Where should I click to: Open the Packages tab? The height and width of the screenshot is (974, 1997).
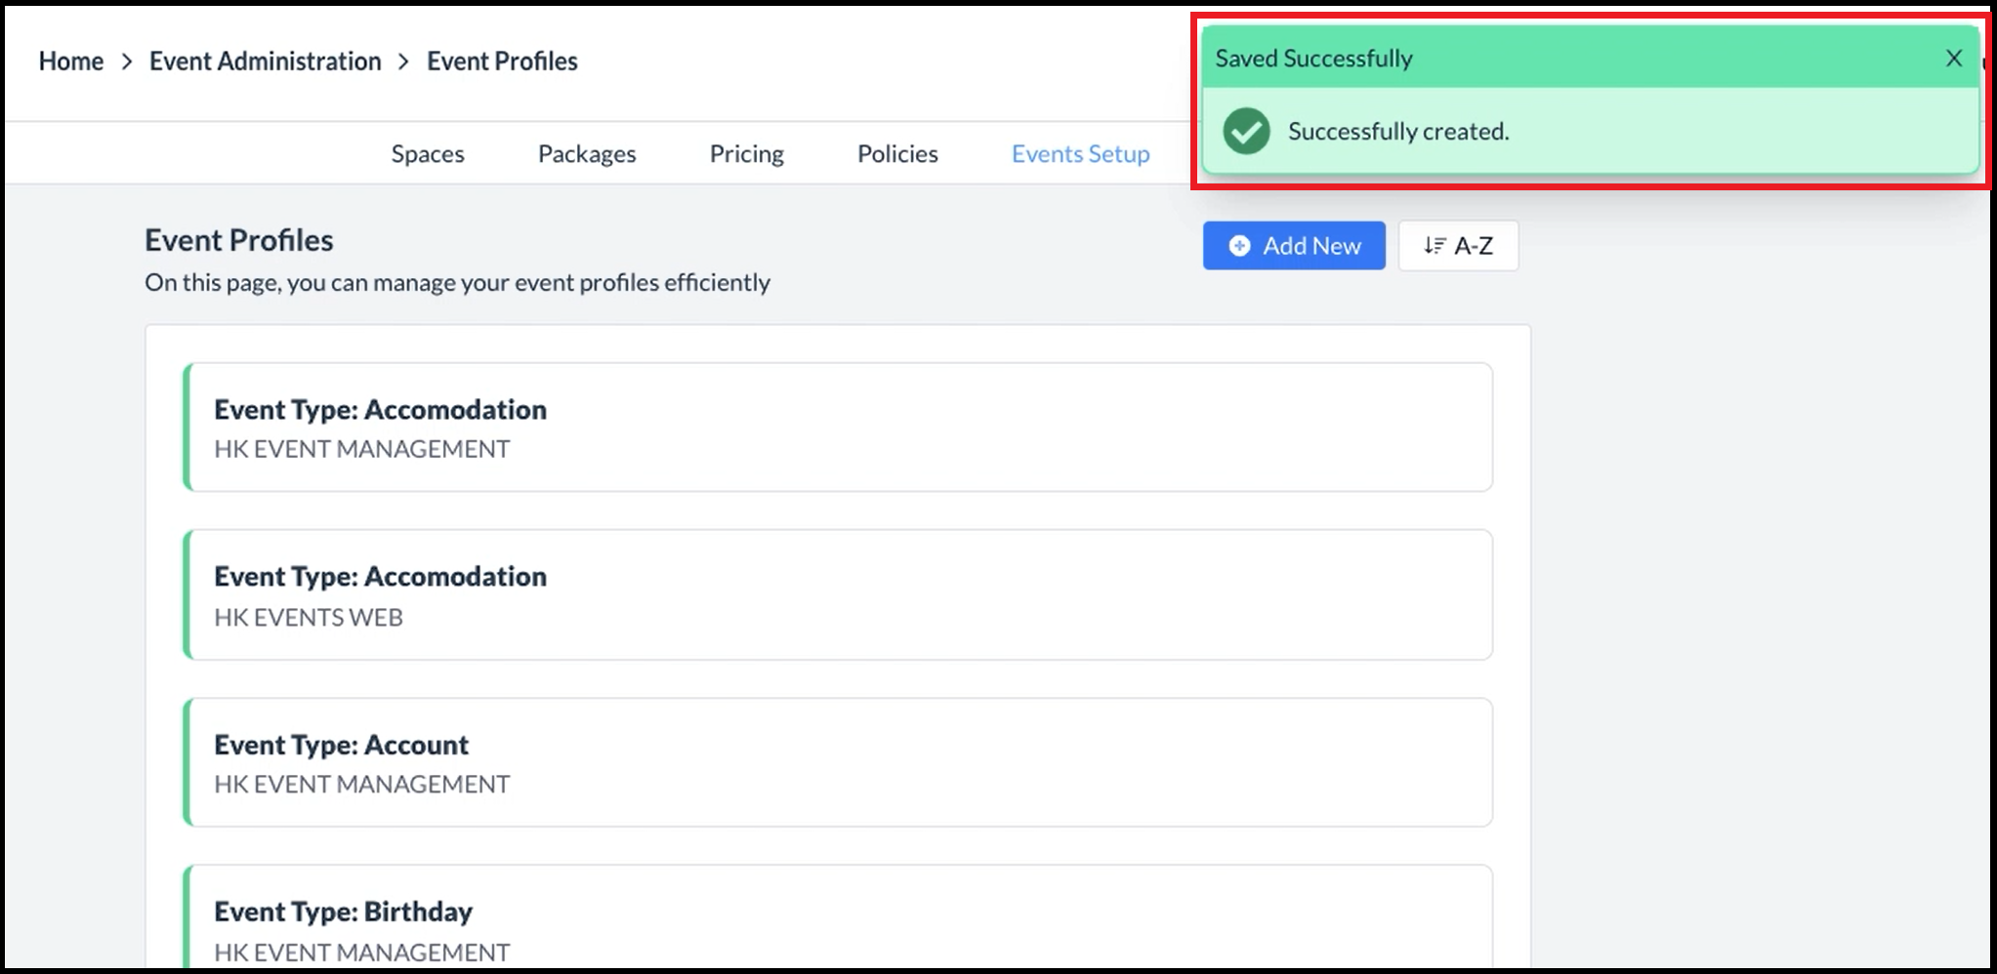point(587,154)
